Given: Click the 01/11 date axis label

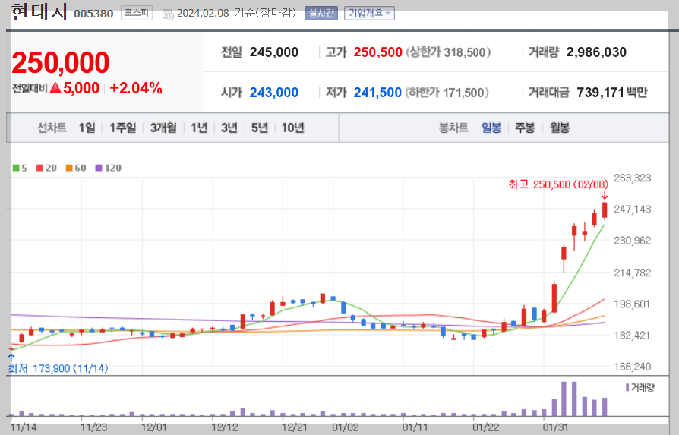Looking at the screenshot, I should point(415,427).
